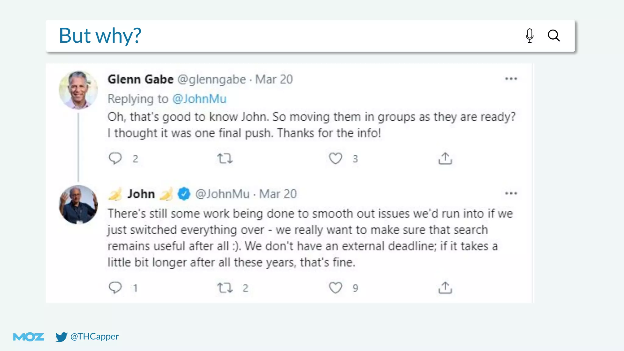This screenshot has width=624, height=351.
Task: Click the "But why?" search field
Action: (274, 36)
